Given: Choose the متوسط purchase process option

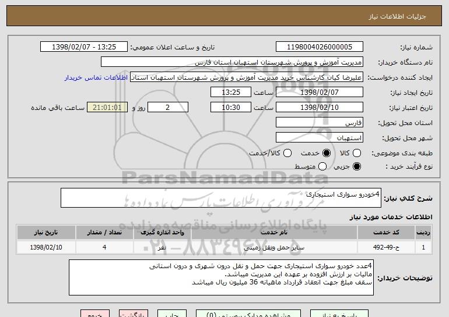Looking at the screenshot, I should pos(322,166).
